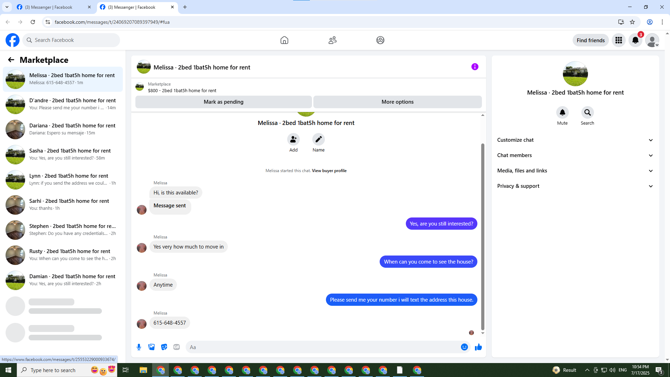
Task: Open the Facebook menu grid icon
Action: point(619,40)
